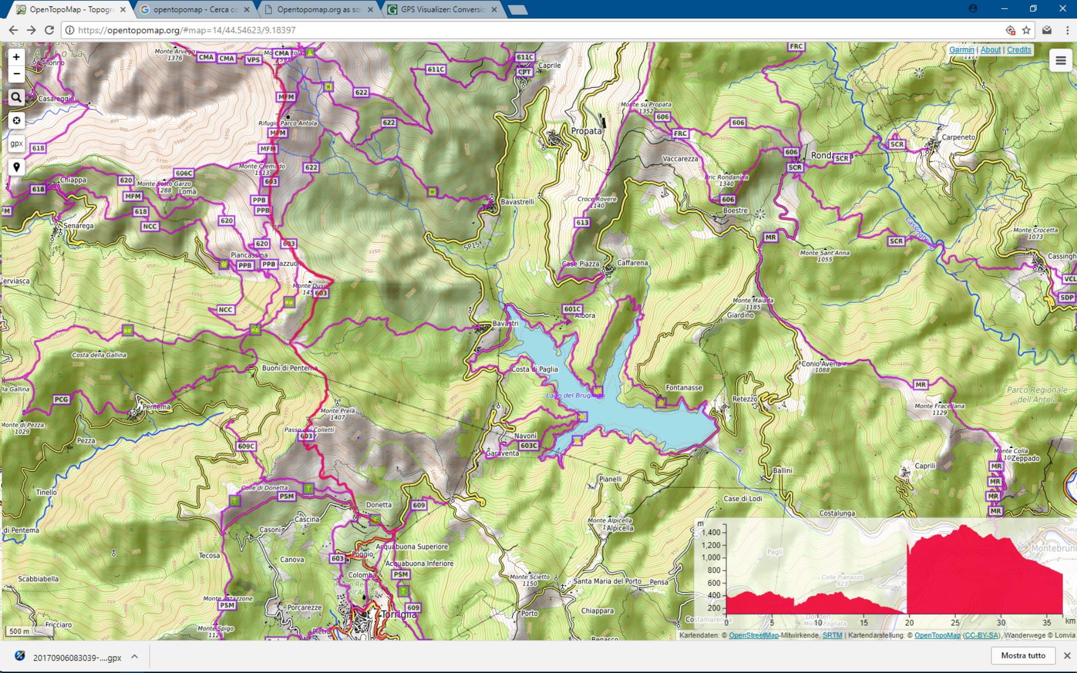
Task: Open the map search magnifier tool
Action: pyautogui.click(x=16, y=97)
